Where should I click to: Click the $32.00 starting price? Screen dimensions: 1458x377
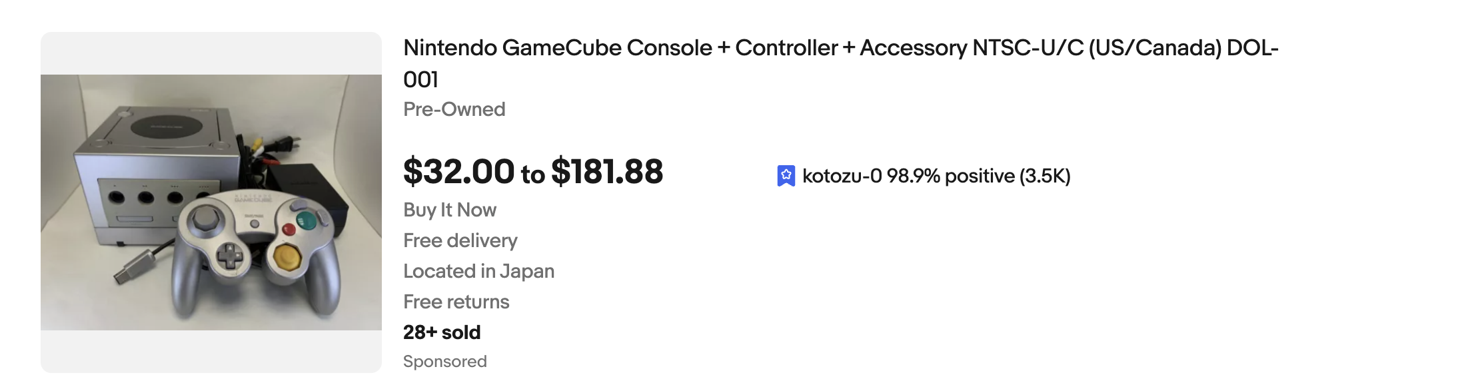click(x=458, y=172)
